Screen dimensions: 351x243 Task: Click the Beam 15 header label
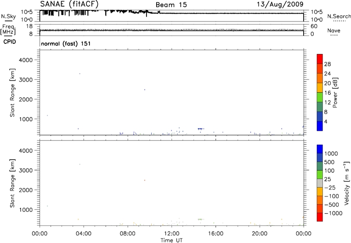171,5
